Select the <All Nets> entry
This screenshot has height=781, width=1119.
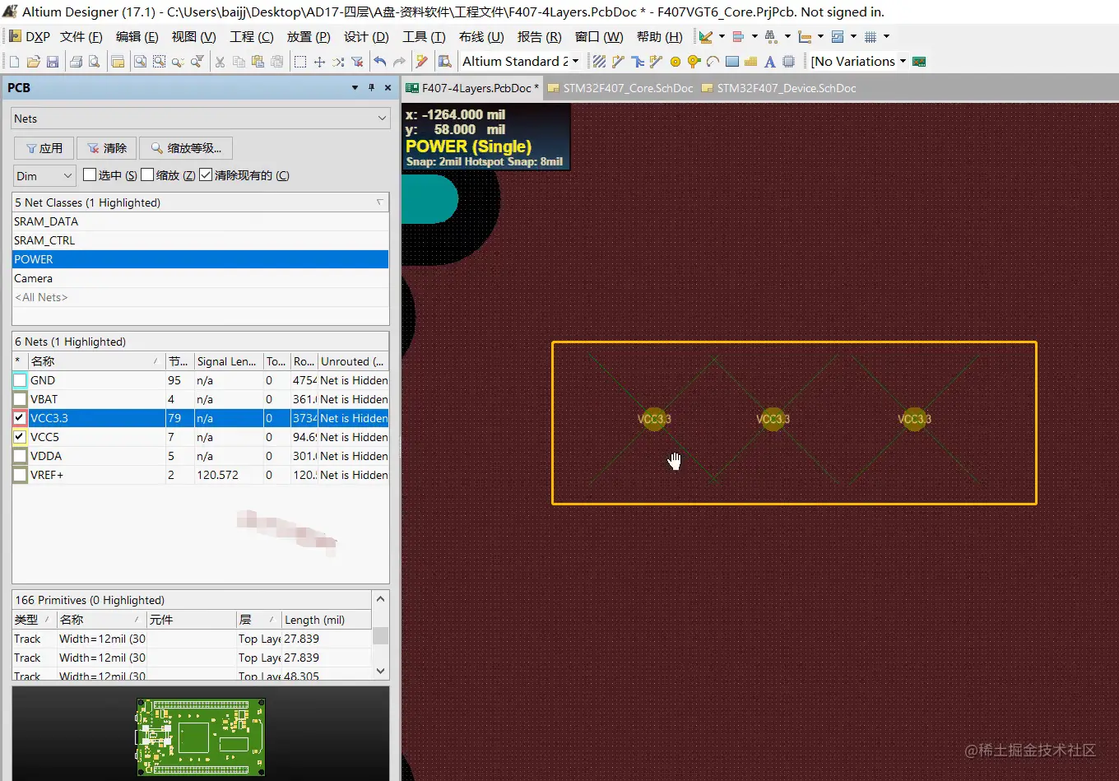coord(200,297)
